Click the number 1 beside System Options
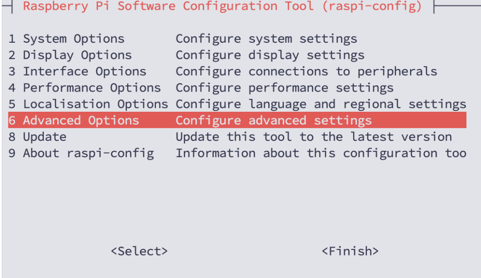This screenshot has width=481, height=278. [12, 39]
